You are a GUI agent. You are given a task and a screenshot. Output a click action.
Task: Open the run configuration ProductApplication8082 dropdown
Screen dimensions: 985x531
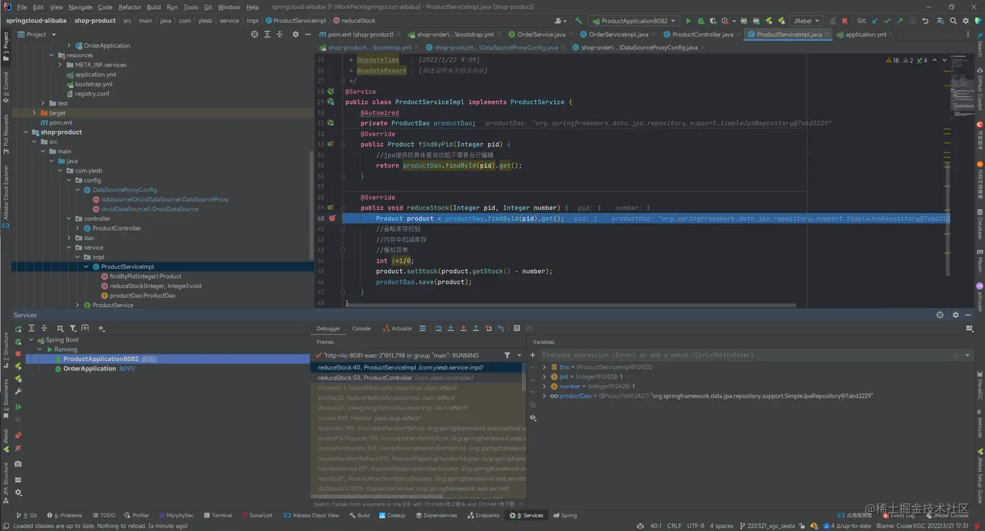coord(634,21)
